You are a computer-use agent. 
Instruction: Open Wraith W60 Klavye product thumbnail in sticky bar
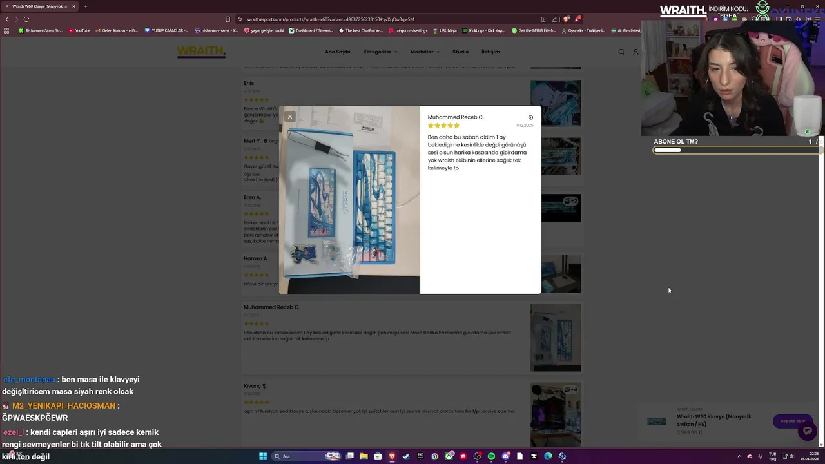pos(657,421)
